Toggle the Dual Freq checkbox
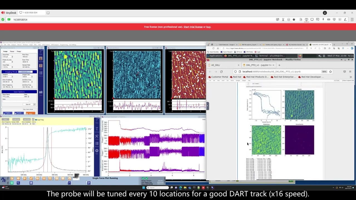 [36, 120]
